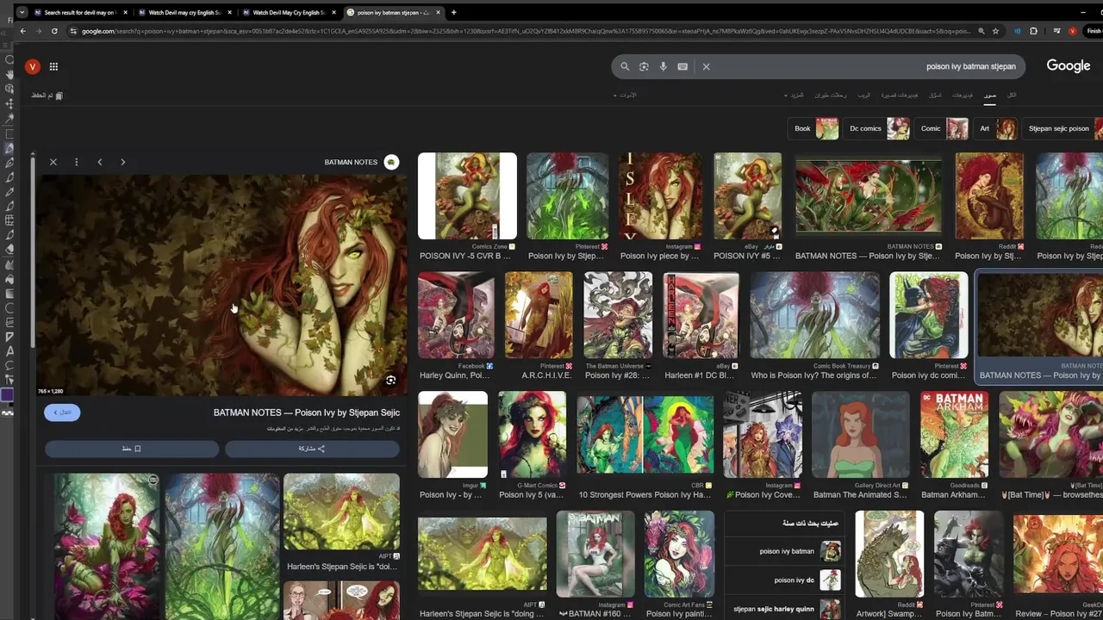Reload the current page
This screenshot has height=620, width=1103.
(54, 31)
